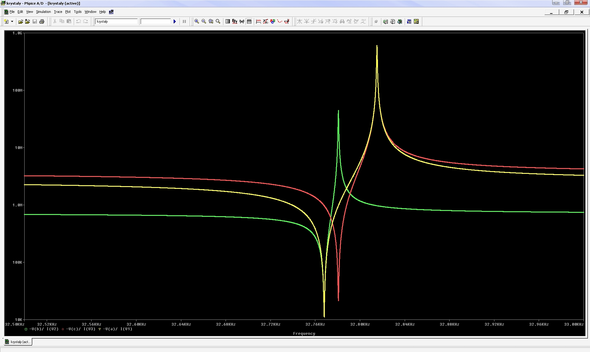Toggle the Log X Axis icon
The height and width of the screenshot is (352, 590).
[228, 21]
